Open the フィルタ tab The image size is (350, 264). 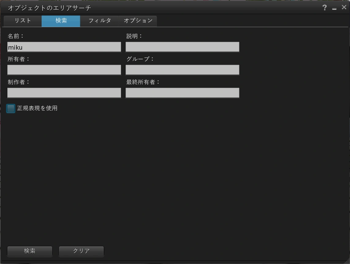(x=100, y=21)
